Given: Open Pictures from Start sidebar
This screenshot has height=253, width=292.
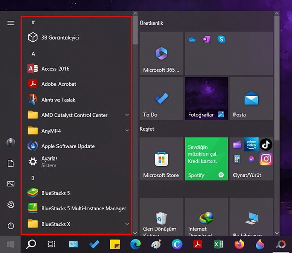Looking at the screenshot, I should click(11, 184).
